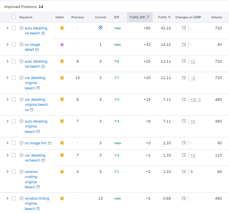Tick the select-all checkbox in table header

(14, 17)
